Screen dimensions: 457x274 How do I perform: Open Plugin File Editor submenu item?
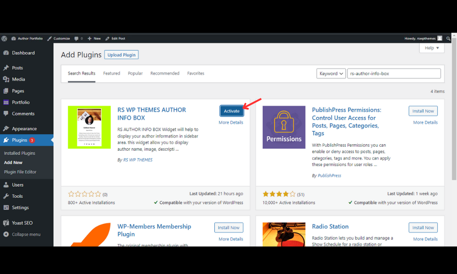pos(20,172)
